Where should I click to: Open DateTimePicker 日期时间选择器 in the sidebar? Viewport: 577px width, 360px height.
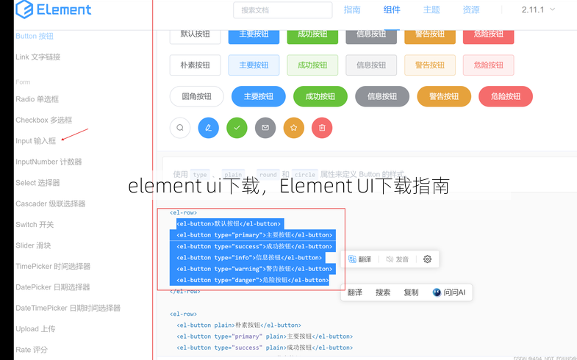68,308
